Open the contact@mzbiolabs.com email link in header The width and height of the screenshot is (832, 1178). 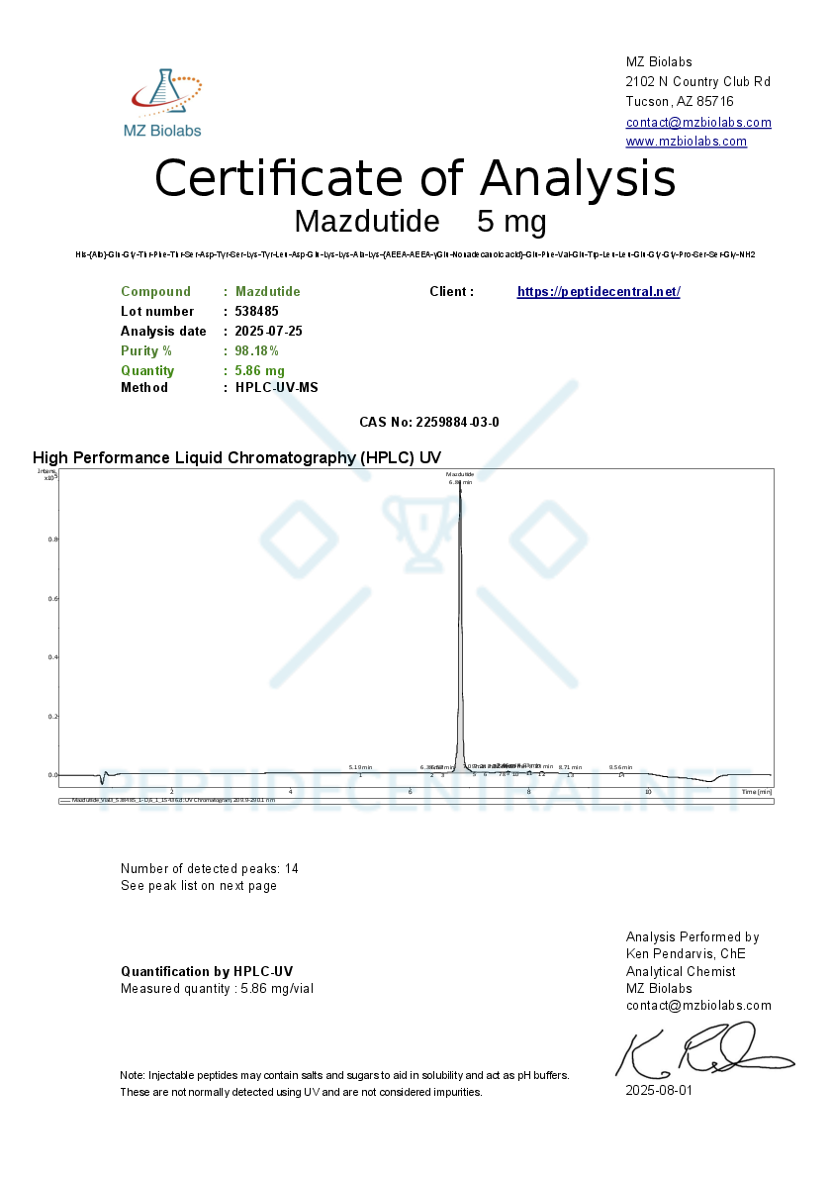697,123
